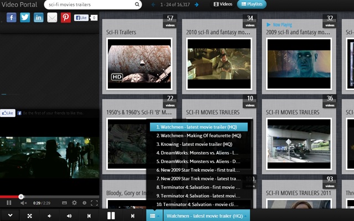
Task: Select item 9 Terminator 4 latest movie
Action: (x=199, y=196)
